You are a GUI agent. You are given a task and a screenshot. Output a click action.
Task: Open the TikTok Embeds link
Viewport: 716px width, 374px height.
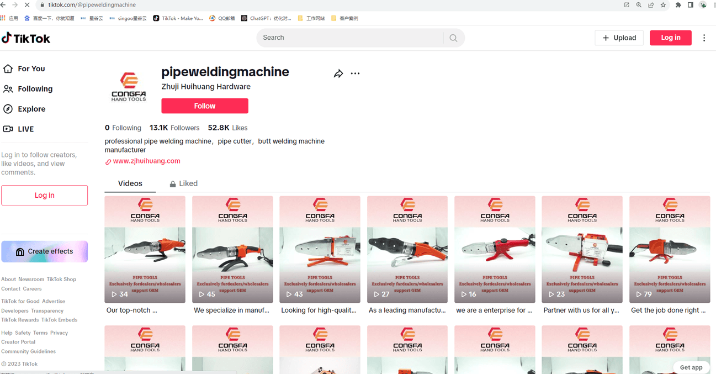tap(59, 320)
